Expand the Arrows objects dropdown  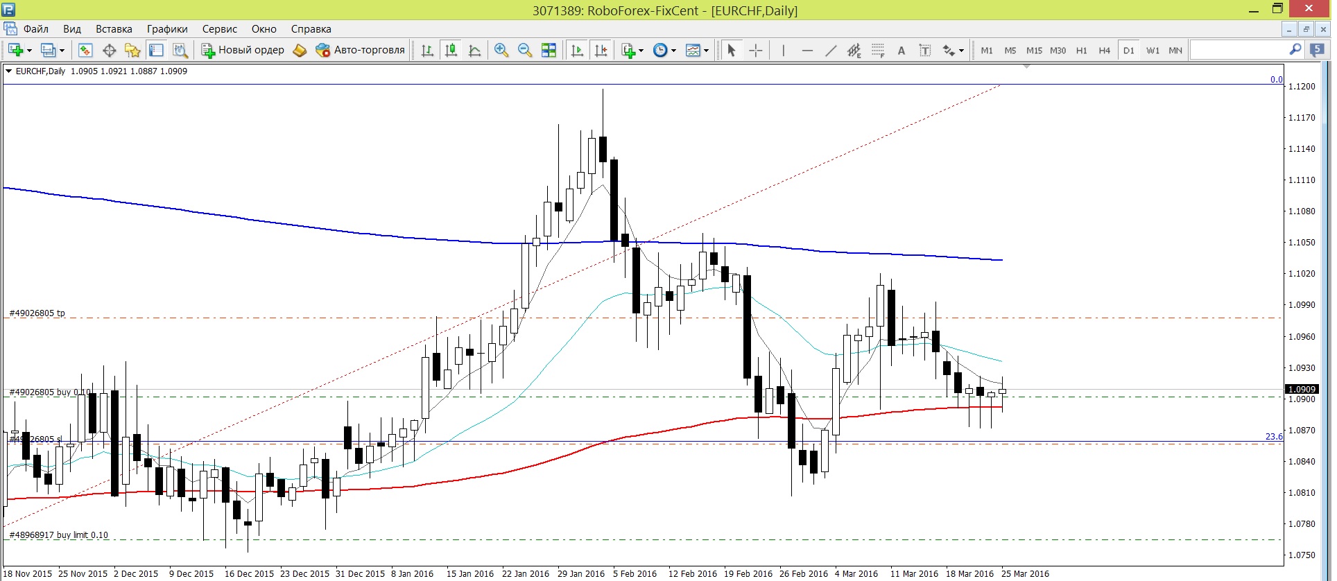click(961, 51)
